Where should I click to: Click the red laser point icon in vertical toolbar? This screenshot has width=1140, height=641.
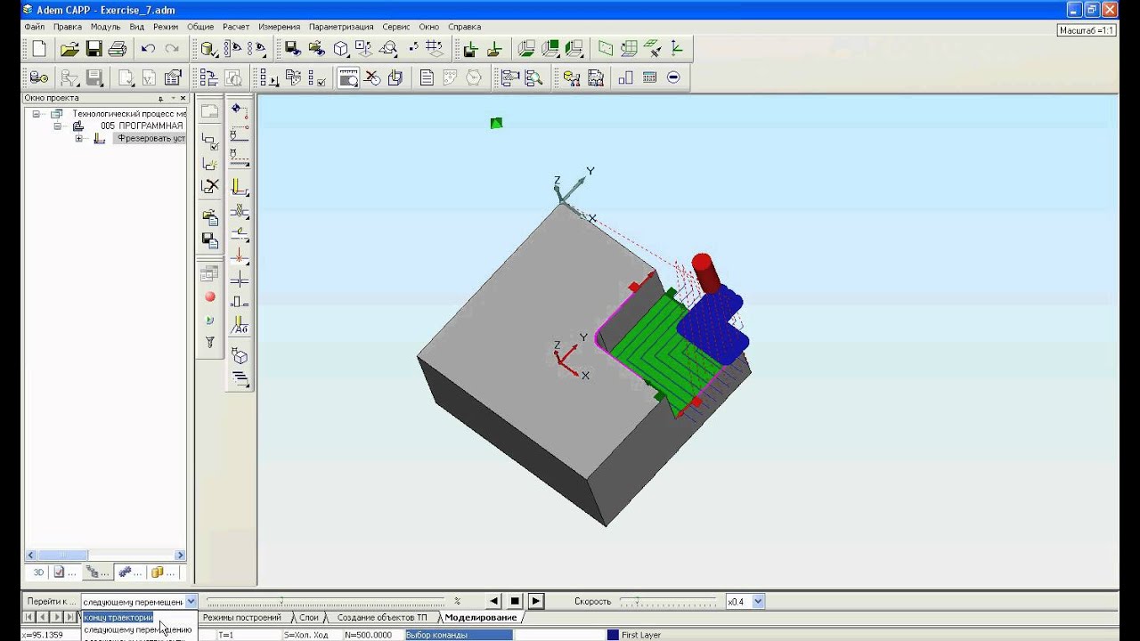(x=240, y=256)
